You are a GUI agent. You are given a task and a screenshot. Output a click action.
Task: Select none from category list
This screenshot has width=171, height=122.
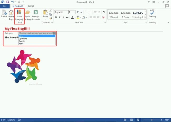(37, 44)
